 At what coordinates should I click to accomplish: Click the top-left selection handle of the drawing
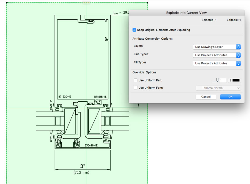tap(6, 3)
